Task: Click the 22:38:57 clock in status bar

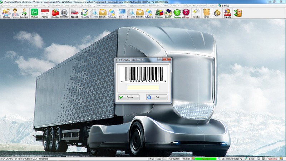Action: [186, 159]
